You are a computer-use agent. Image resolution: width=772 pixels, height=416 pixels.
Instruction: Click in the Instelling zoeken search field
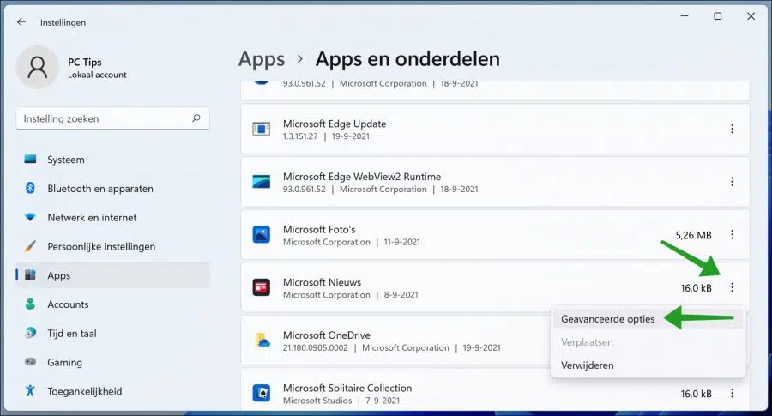112,118
